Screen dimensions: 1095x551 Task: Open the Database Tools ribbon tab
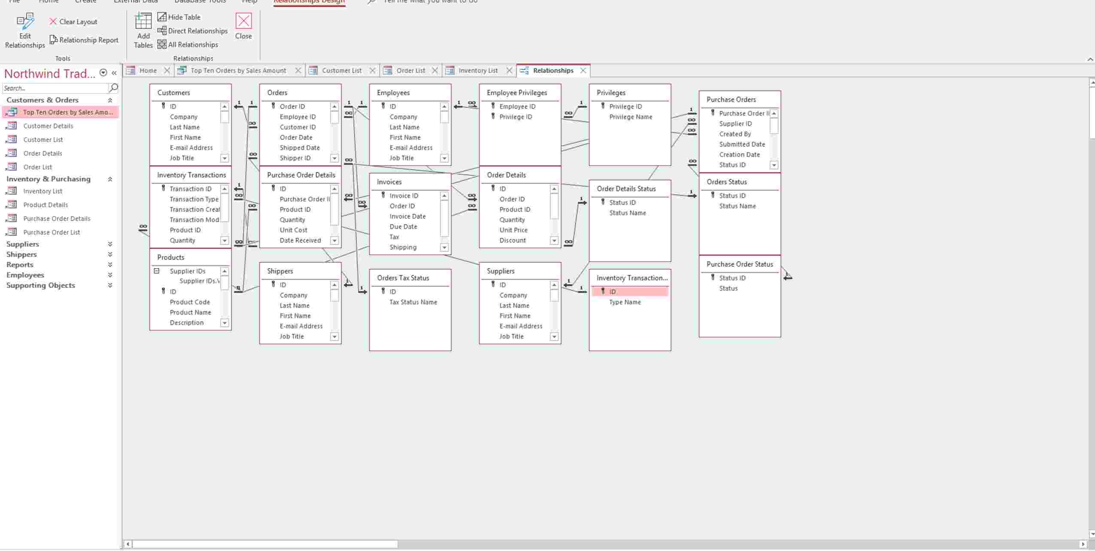(x=199, y=2)
